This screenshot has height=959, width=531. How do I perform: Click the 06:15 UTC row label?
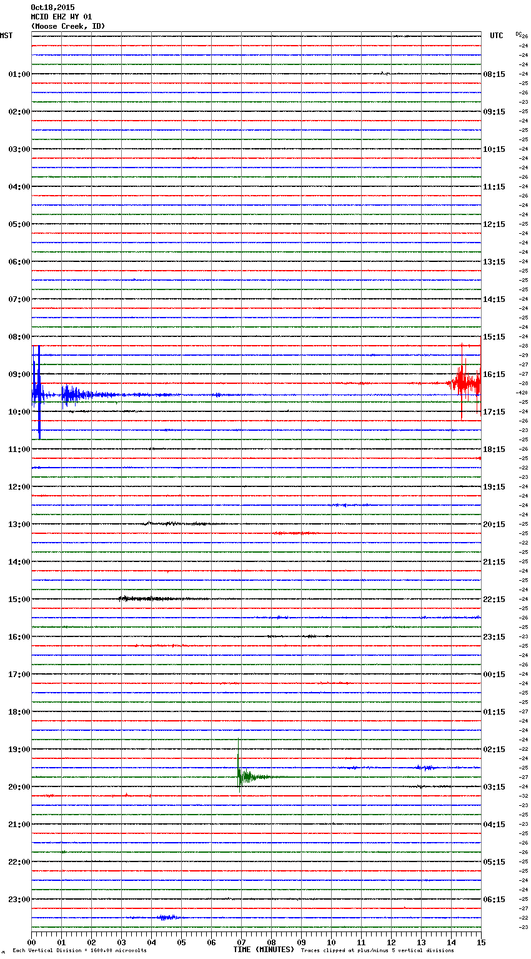[x=494, y=899]
